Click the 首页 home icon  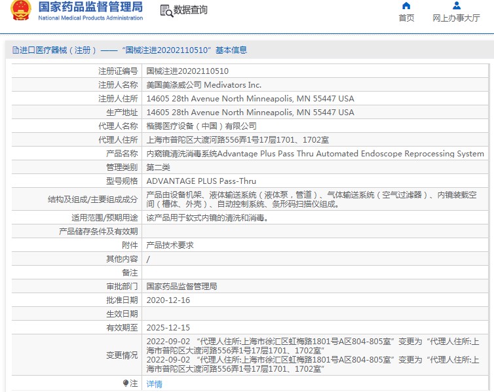(x=406, y=6)
